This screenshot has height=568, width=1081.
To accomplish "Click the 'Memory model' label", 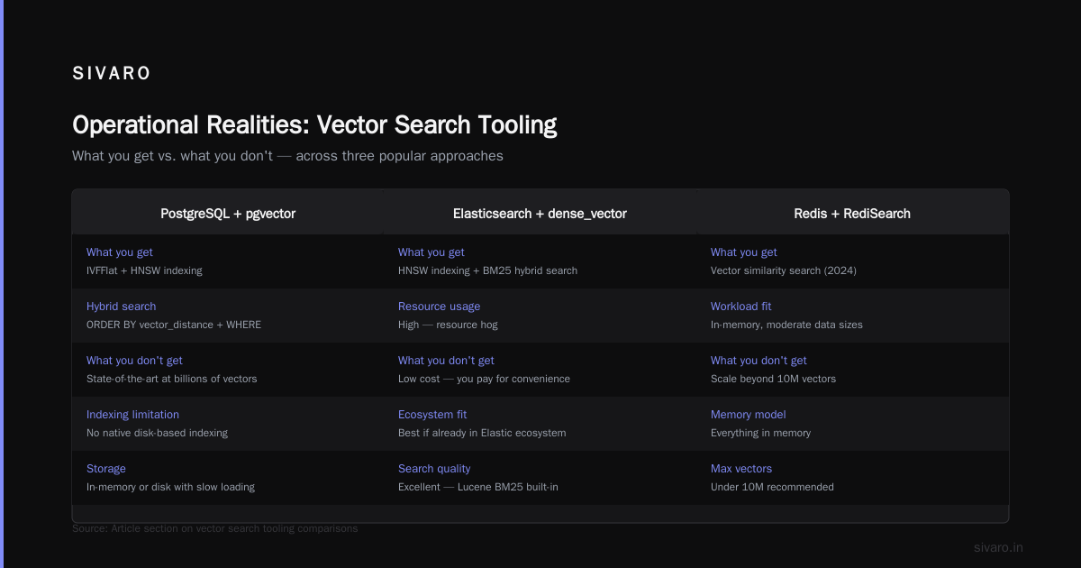I will (748, 415).
